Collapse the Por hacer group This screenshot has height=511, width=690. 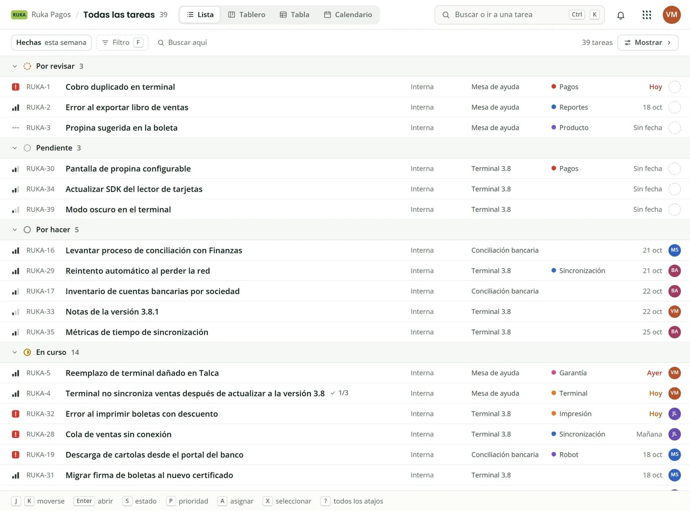(x=15, y=230)
